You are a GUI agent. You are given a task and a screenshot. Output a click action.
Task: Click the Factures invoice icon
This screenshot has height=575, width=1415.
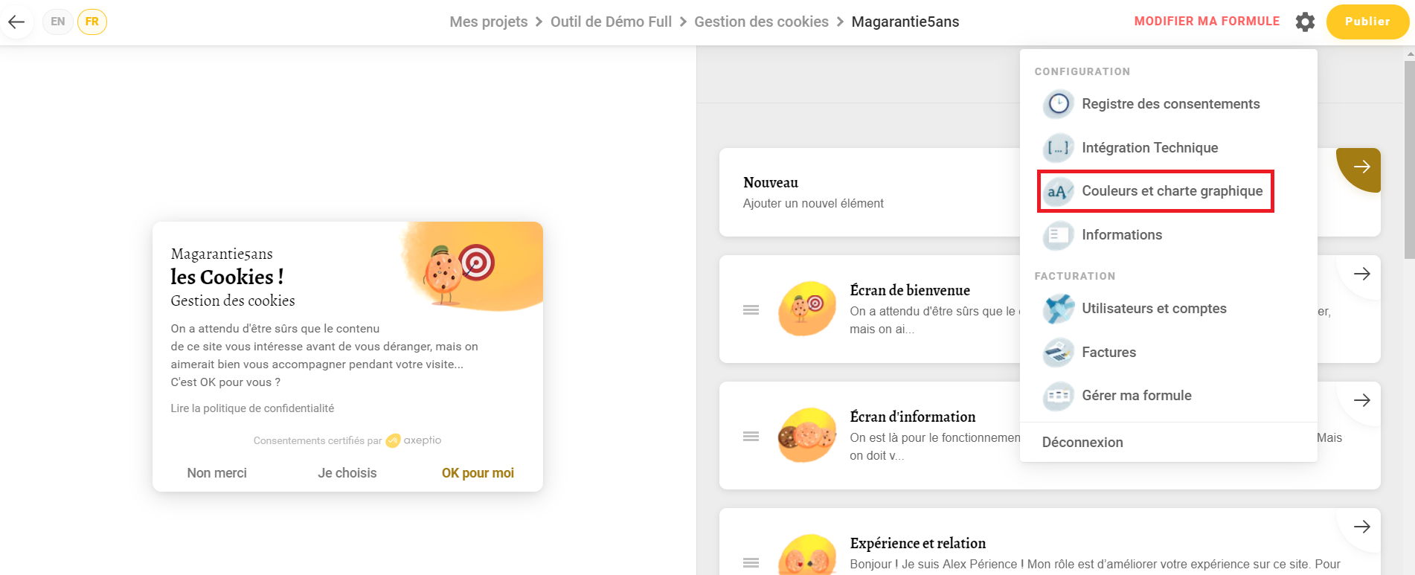[1058, 353]
